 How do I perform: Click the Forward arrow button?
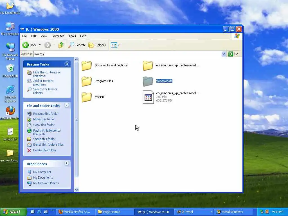(x=48, y=45)
